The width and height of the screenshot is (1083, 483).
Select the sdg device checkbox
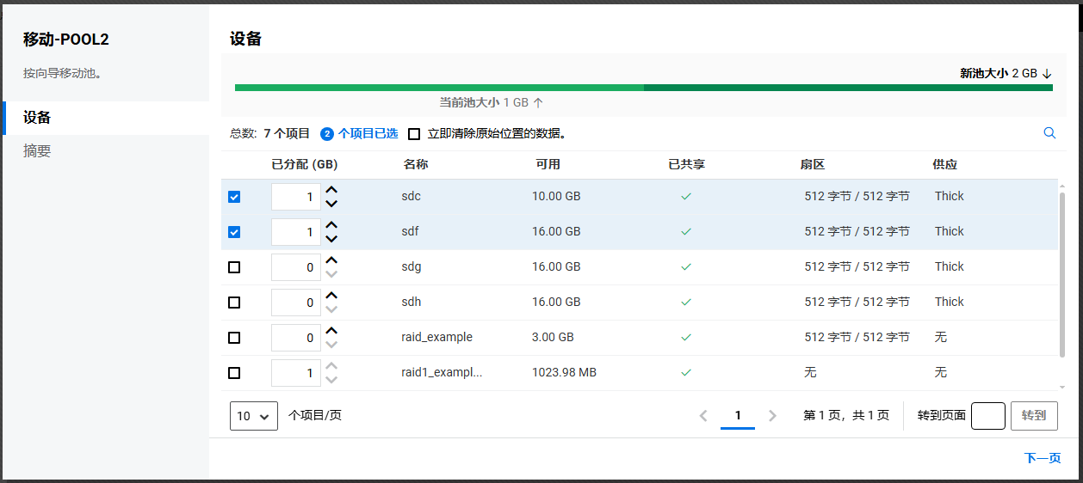coord(234,267)
